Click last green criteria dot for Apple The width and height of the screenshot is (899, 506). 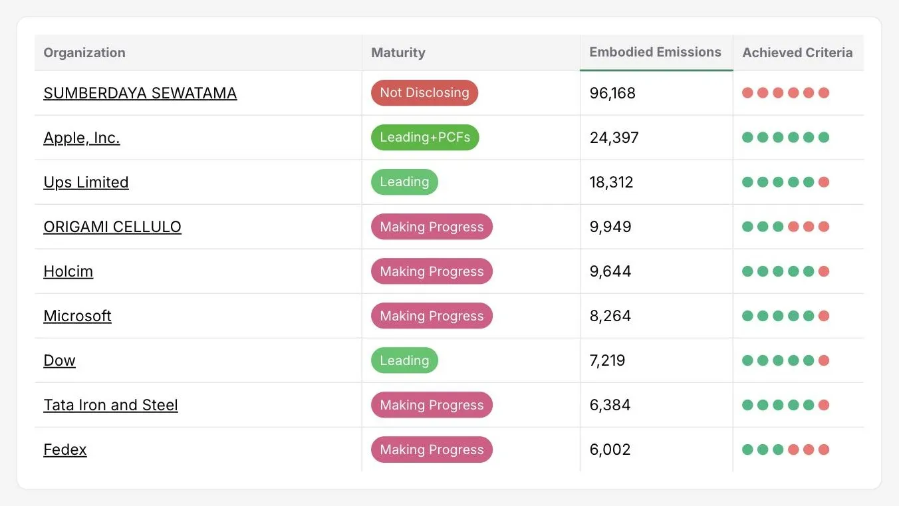(824, 138)
